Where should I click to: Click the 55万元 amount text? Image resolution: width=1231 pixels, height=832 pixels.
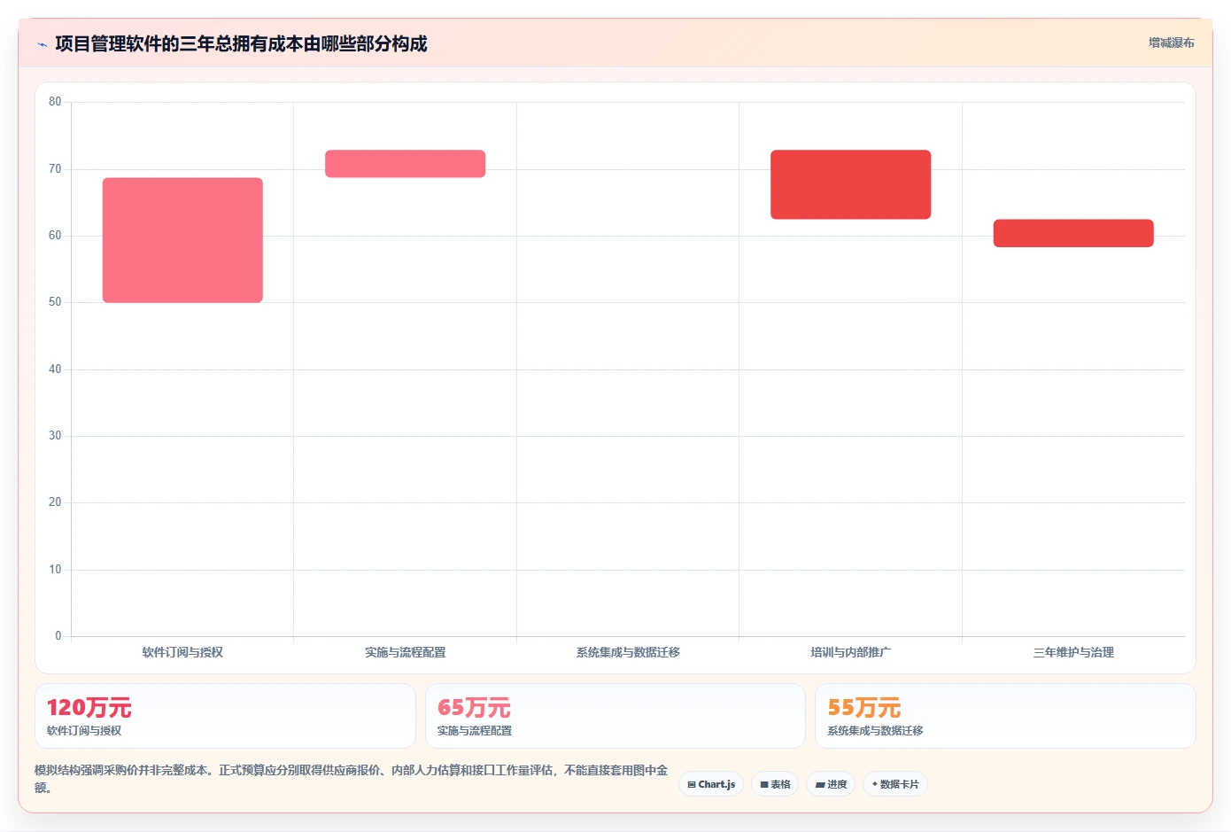863,708
